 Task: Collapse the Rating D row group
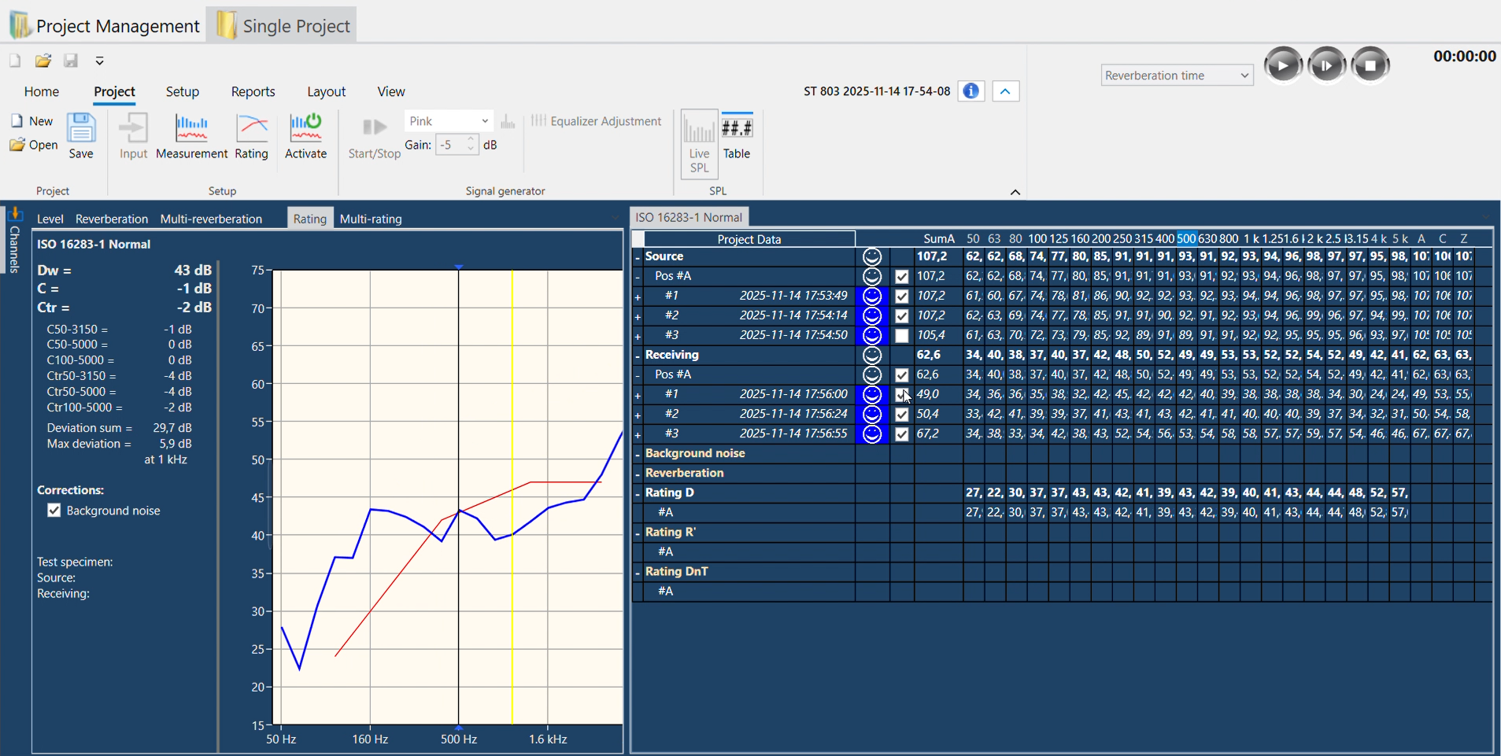tap(638, 493)
